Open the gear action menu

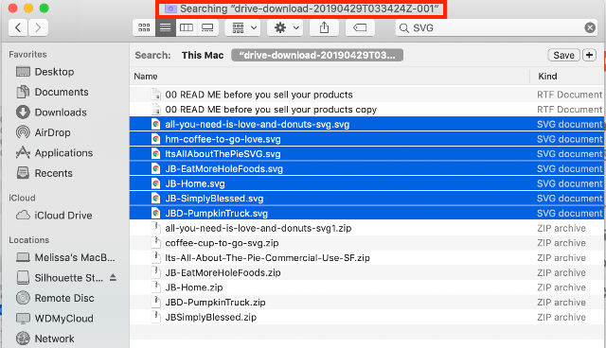[x=285, y=27]
